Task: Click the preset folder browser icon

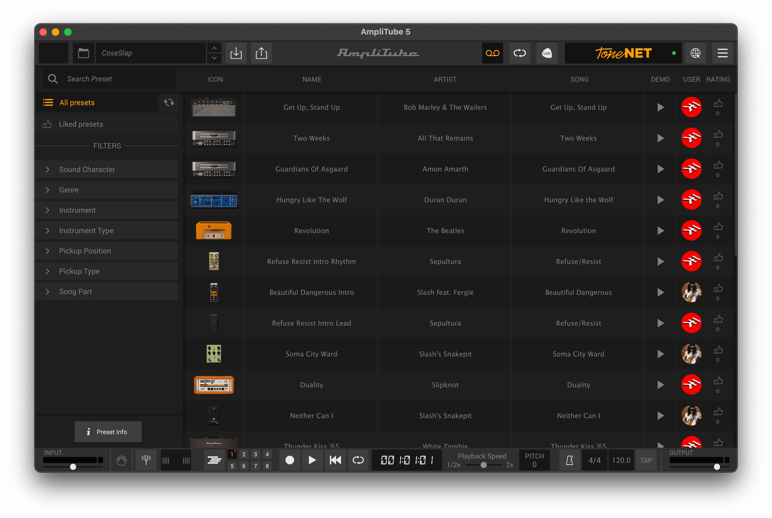Action: click(x=84, y=53)
